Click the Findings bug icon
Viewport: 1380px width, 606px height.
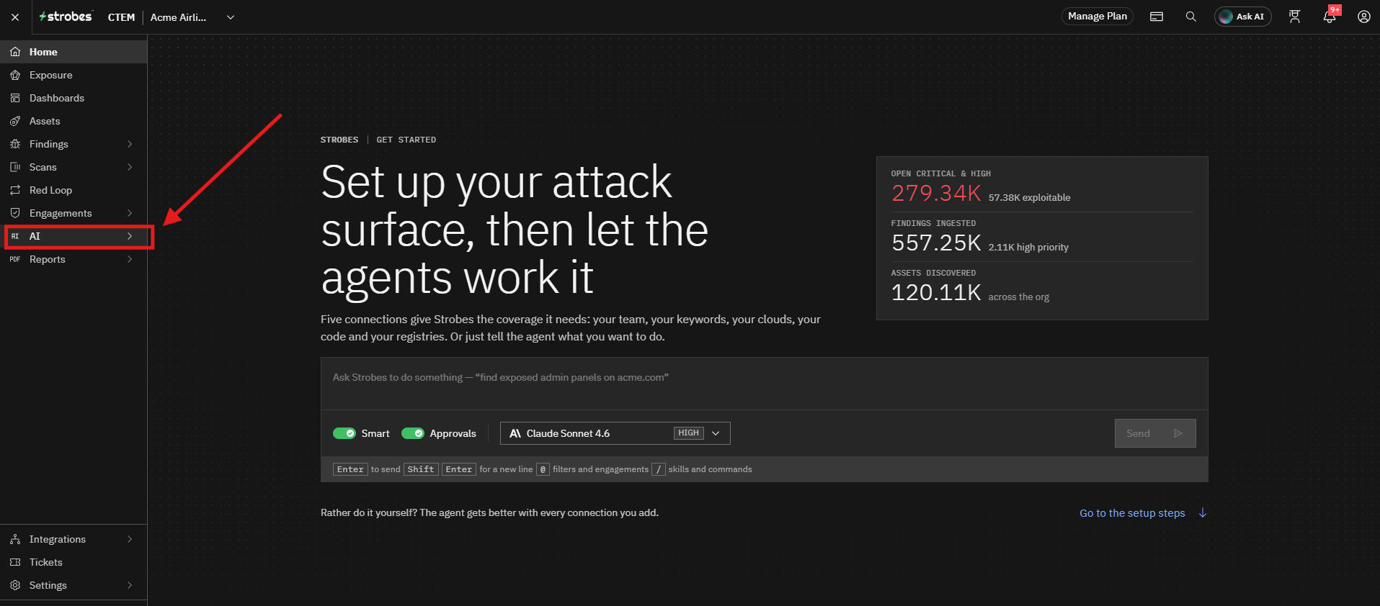pyautogui.click(x=15, y=144)
